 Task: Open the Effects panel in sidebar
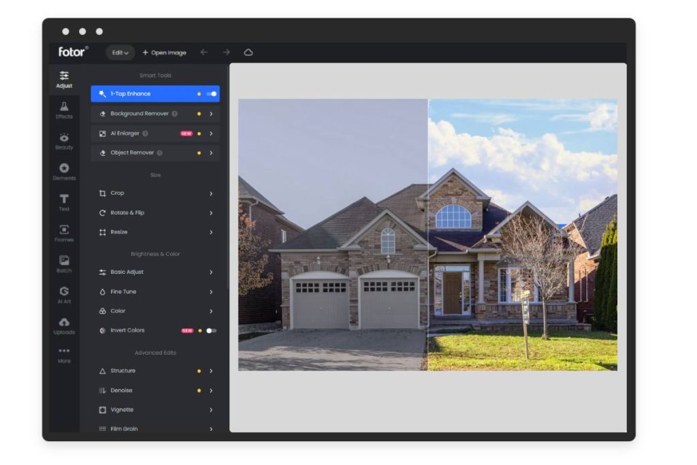(64, 110)
